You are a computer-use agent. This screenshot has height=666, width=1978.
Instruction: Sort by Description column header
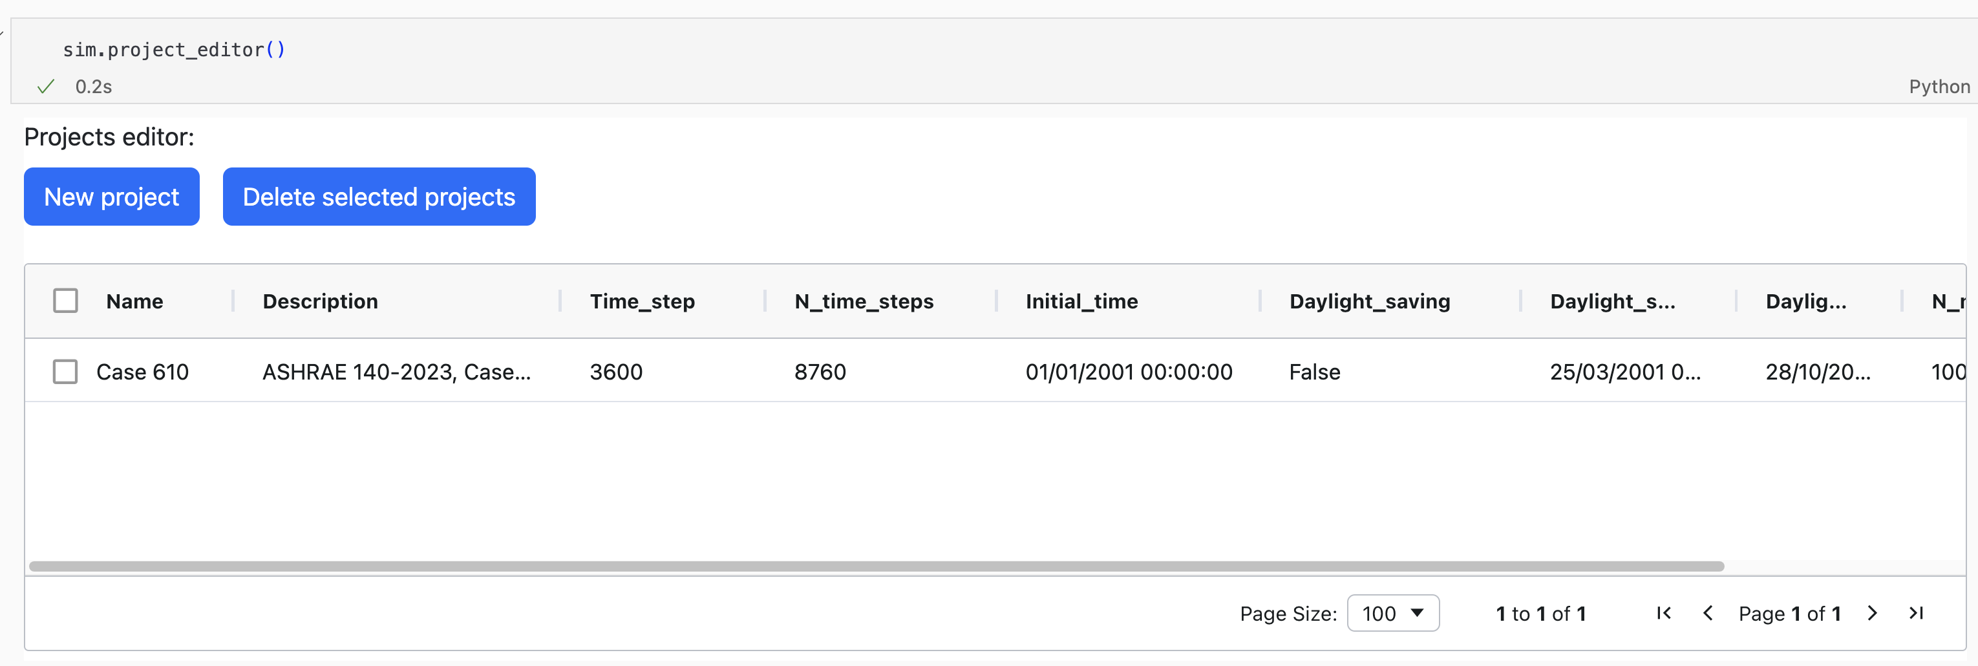coord(320,301)
